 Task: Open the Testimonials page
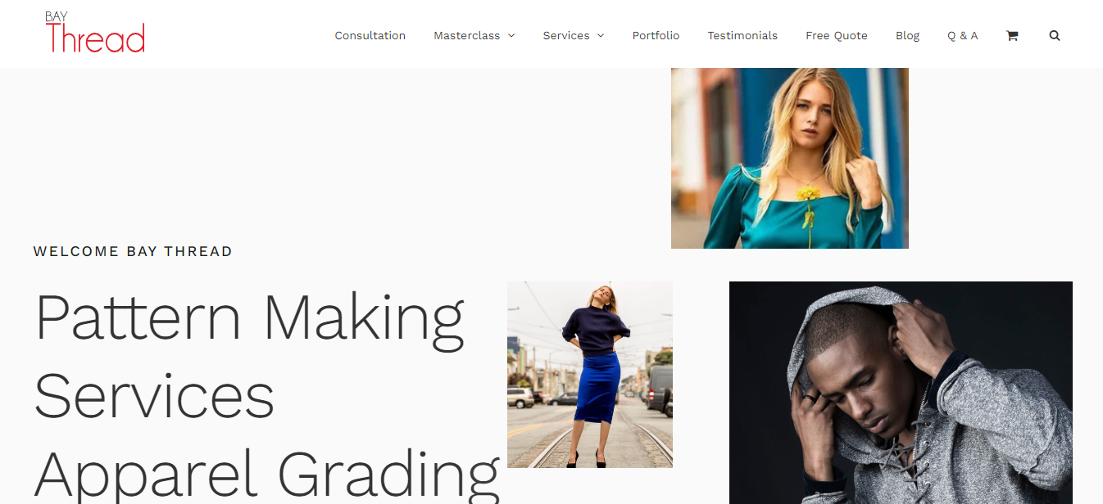coord(743,36)
